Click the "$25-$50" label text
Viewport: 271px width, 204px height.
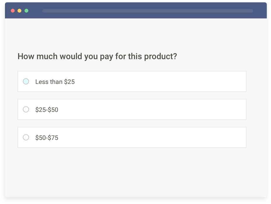tap(47, 110)
